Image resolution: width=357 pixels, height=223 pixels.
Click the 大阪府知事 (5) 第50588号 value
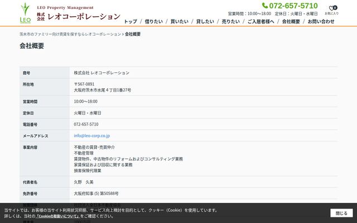(x=96, y=193)
